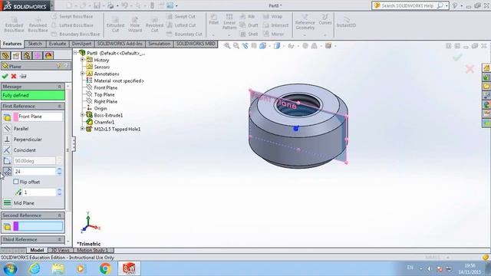Select the Revolved Cut tool
Image resolution: width=491 pixels, height=276 pixels.
tap(154, 25)
